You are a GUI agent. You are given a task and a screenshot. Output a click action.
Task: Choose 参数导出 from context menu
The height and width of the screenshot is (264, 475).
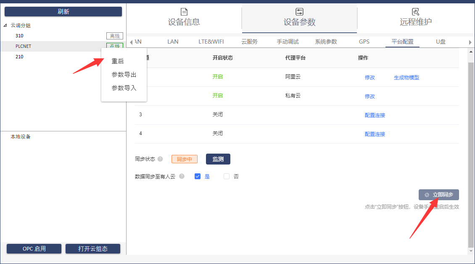124,75
